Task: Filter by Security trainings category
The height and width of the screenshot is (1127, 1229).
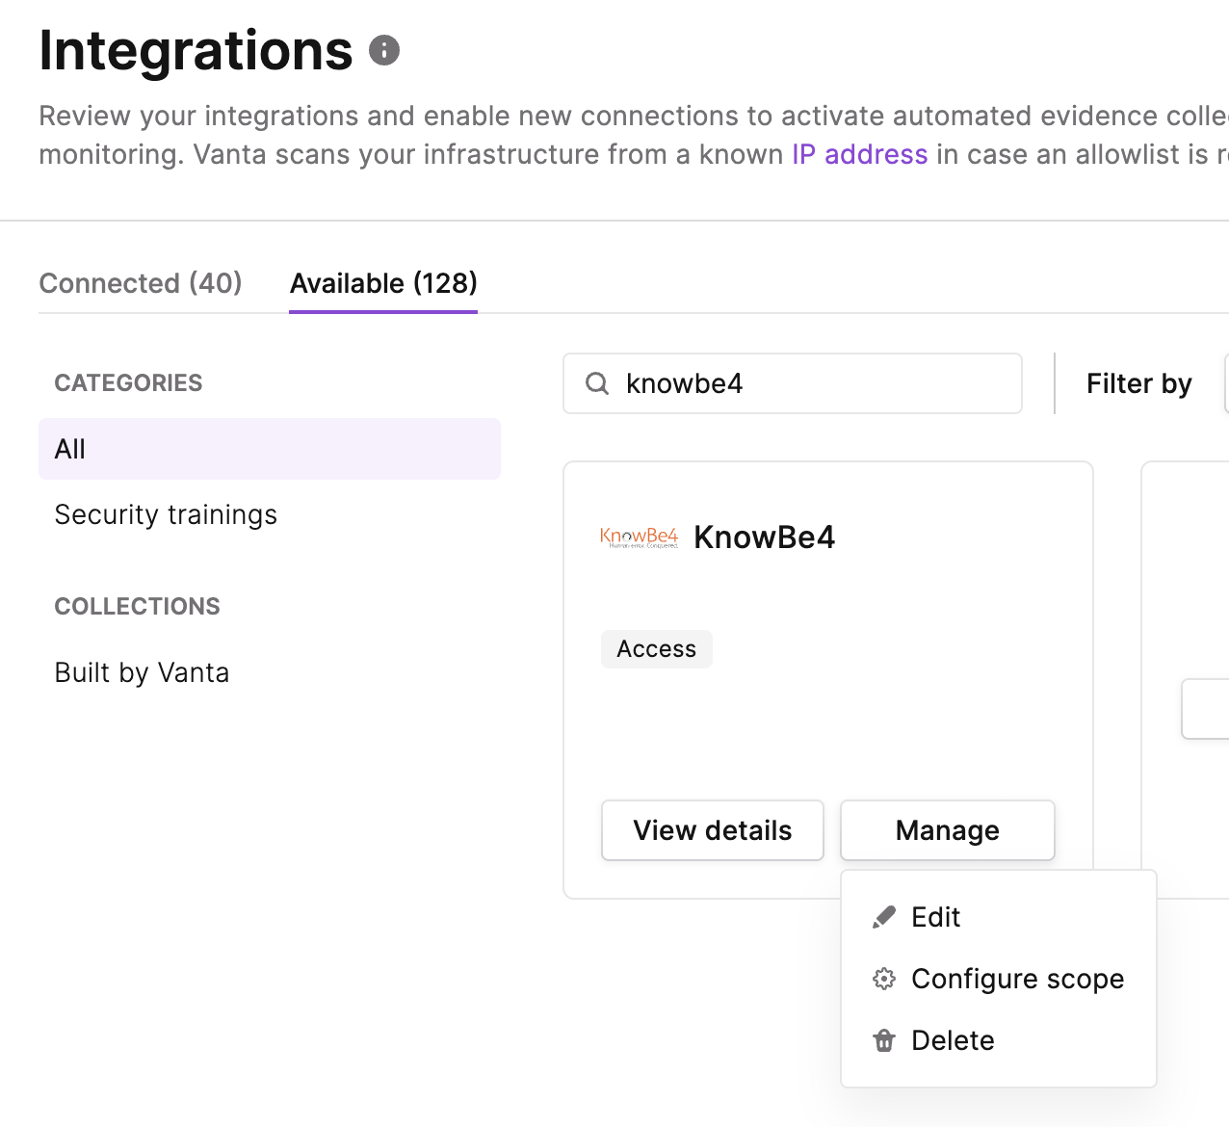Action: click(270, 514)
